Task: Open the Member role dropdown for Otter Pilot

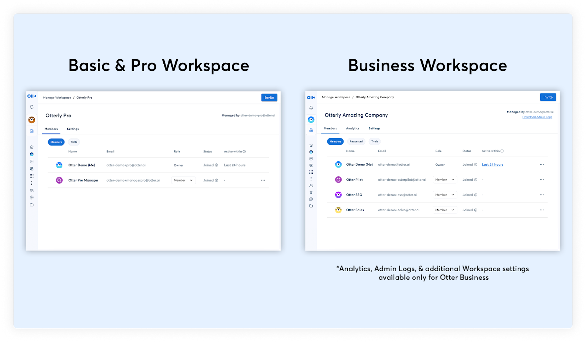Action: pyautogui.click(x=445, y=180)
